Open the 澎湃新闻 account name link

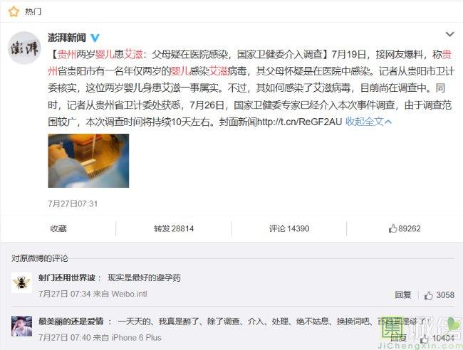tap(67, 38)
